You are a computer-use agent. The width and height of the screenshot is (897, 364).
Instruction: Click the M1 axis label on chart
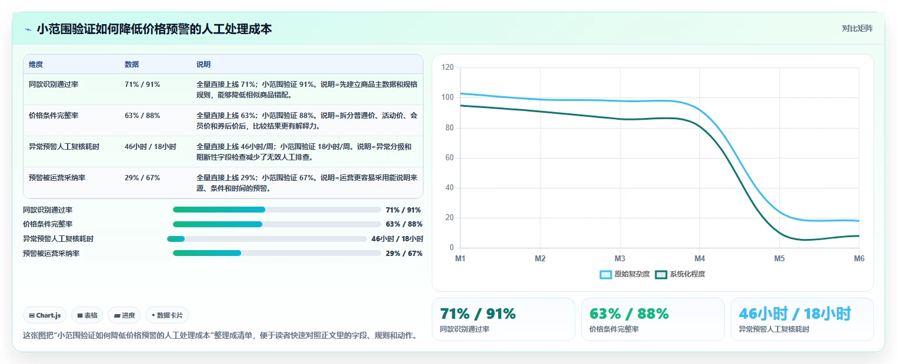461,259
